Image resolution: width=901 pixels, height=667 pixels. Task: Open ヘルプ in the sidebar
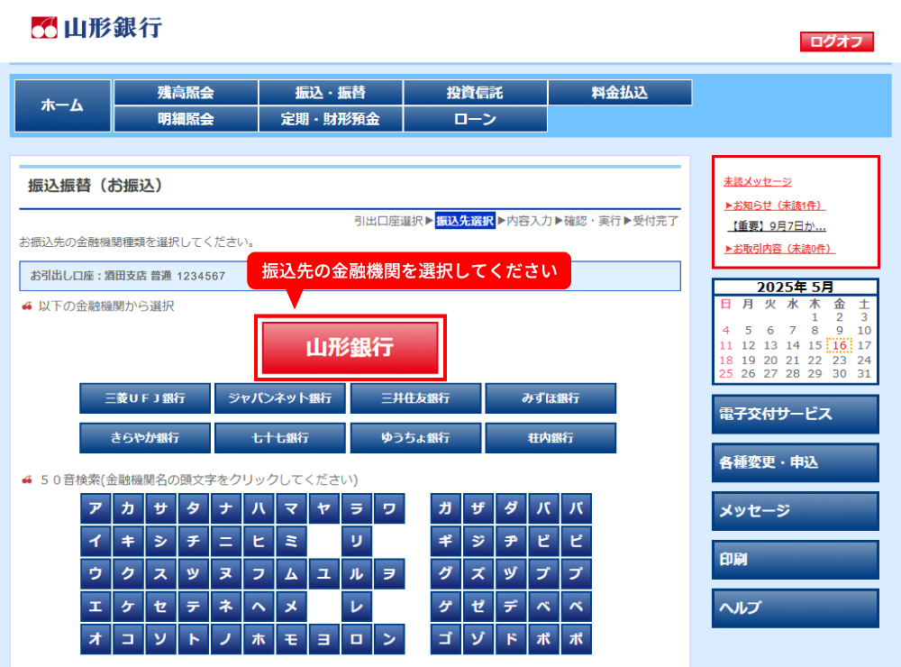796,608
